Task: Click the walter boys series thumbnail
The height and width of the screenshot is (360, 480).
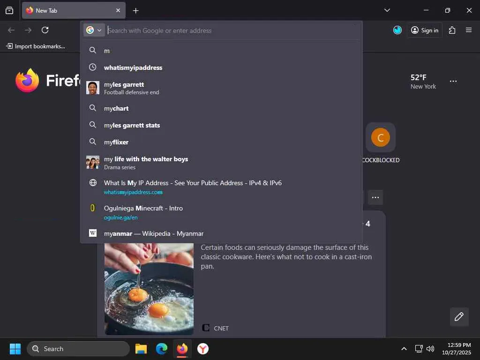Action: [x=93, y=163]
